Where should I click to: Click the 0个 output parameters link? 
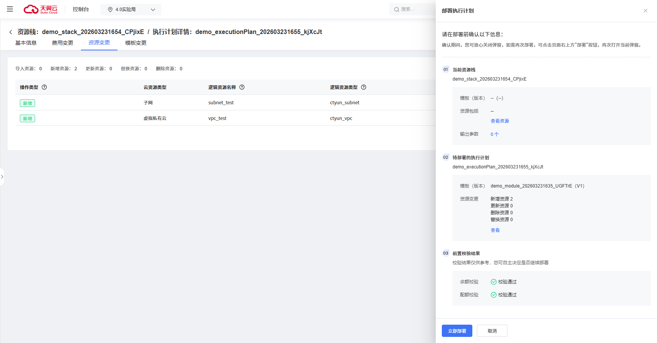coord(494,134)
